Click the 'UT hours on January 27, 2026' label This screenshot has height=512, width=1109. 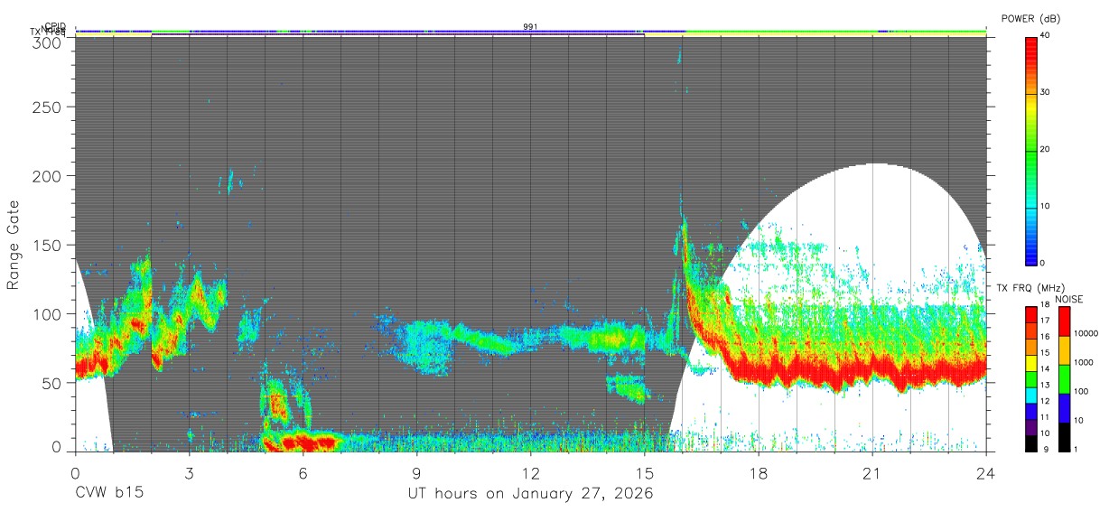pyautogui.click(x=531, y=494)
